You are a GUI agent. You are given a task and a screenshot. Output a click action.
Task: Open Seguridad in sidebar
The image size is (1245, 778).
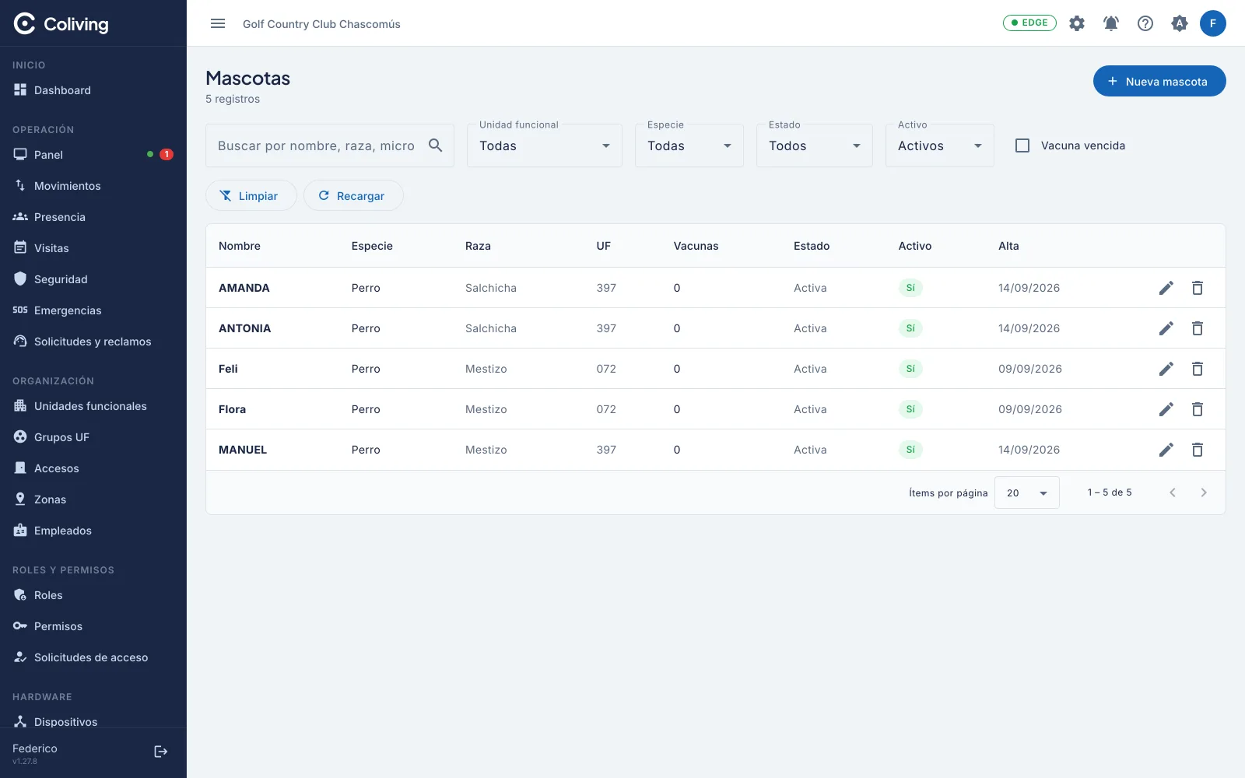pyautogui.click(x=93, y=279)
